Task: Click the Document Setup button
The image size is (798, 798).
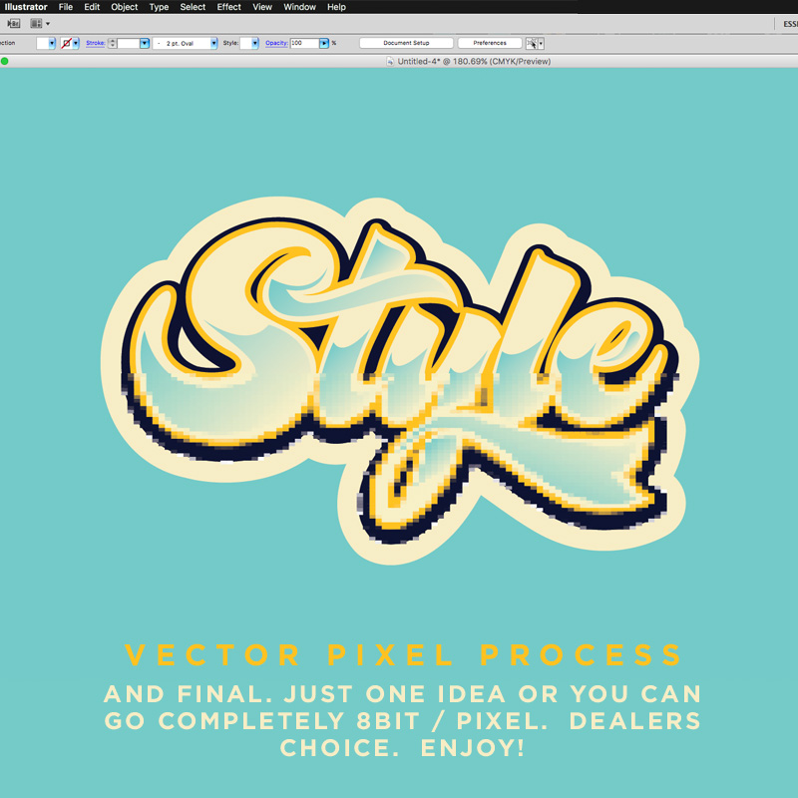Action: 406,43
